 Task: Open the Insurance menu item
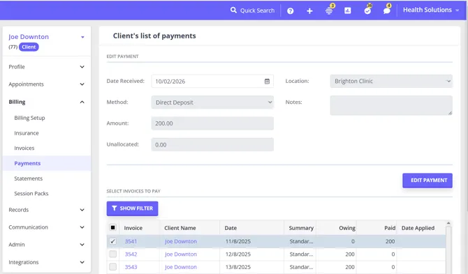(x=27, y=133)
